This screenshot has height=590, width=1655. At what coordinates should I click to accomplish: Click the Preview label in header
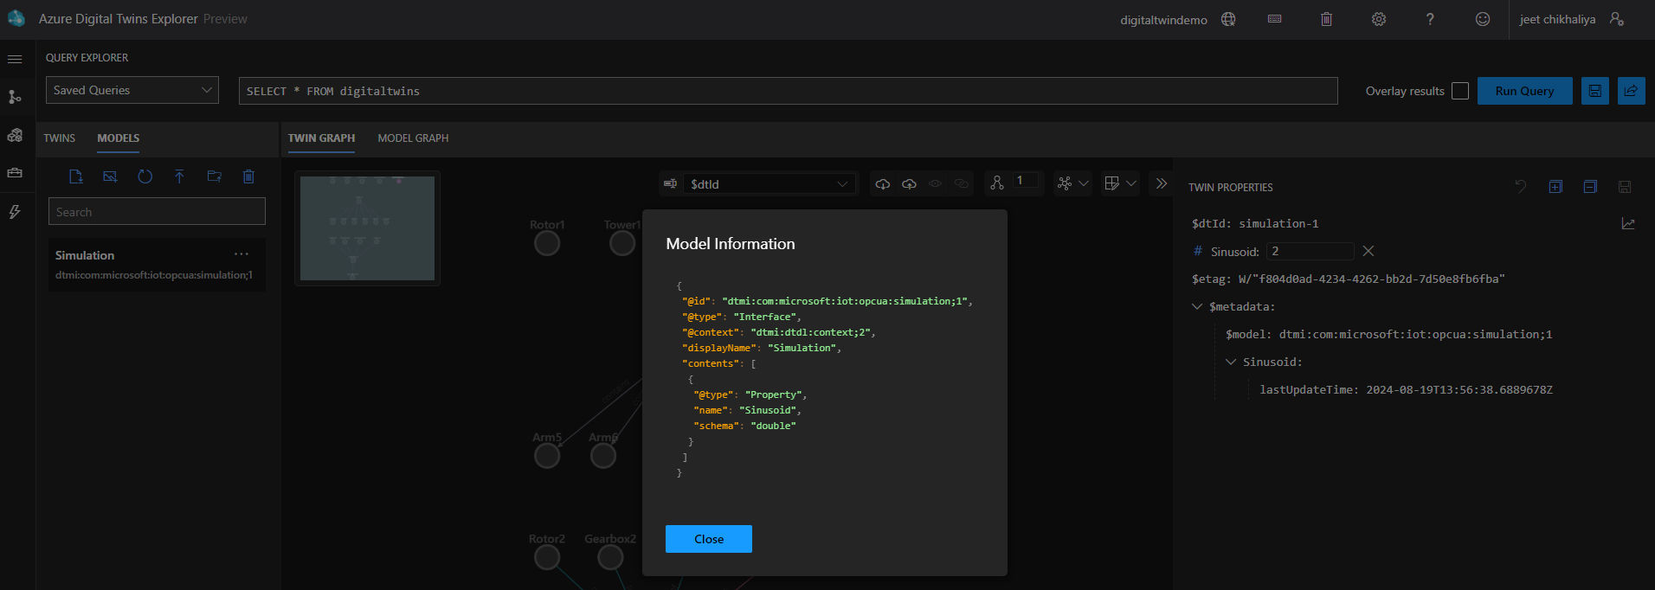[x=225, y=19]
